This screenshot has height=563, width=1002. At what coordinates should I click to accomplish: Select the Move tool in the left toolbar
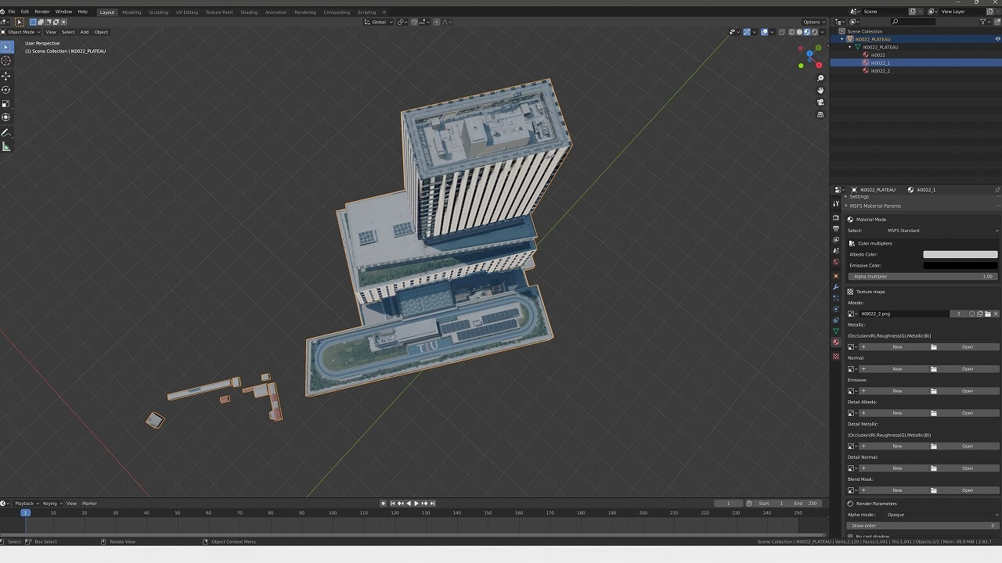coord(6,76)
